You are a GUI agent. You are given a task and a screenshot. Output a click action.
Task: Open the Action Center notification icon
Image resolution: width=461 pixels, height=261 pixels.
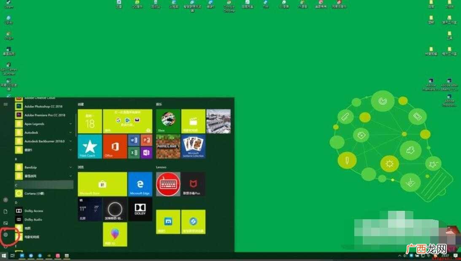click(x=456, y=256)
